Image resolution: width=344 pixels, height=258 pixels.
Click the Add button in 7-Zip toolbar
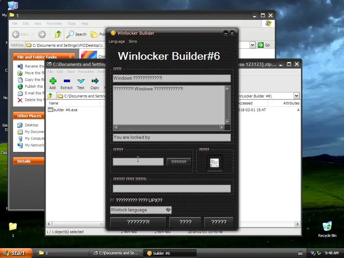point(53,84)
